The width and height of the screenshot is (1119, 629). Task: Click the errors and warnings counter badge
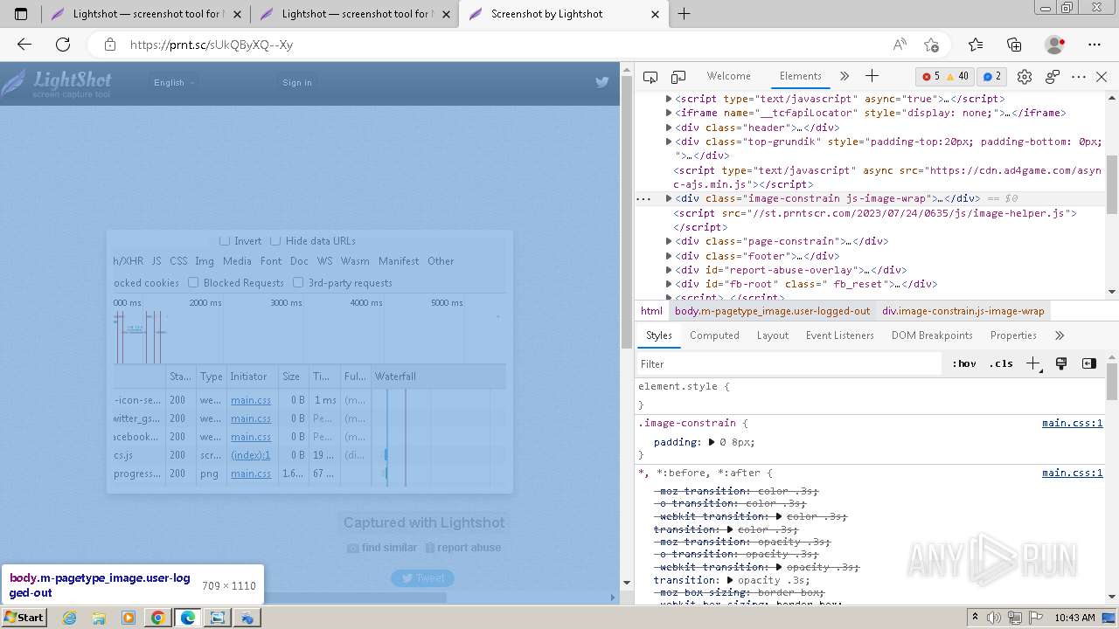pos(945,76)
